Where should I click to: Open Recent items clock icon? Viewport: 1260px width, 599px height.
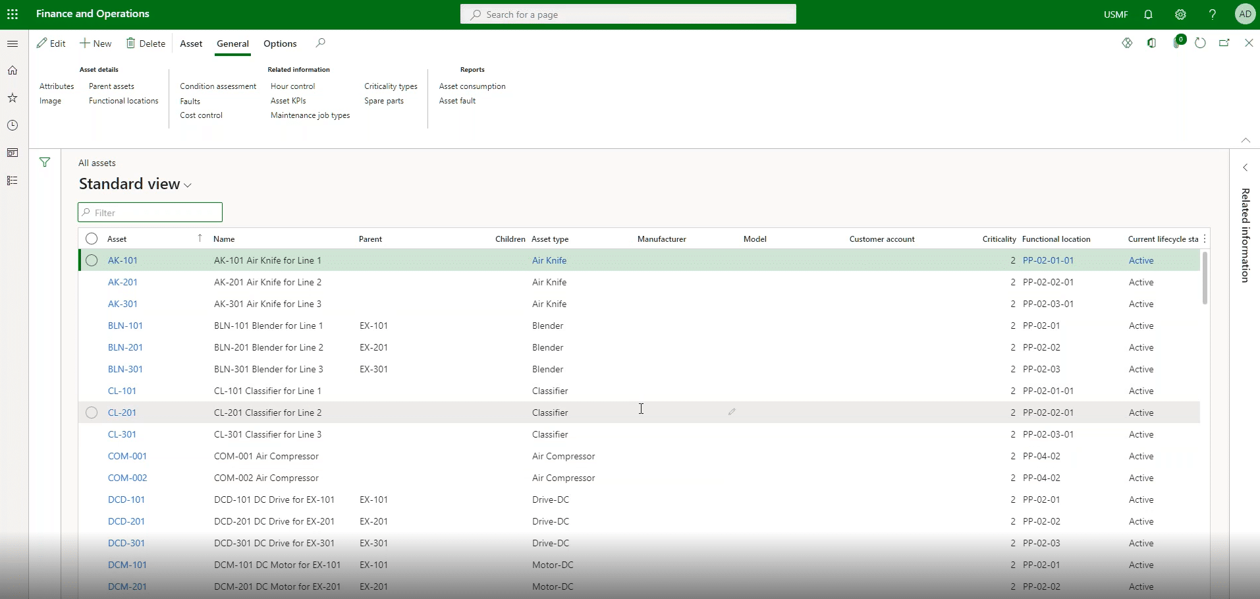pos(13,125)
